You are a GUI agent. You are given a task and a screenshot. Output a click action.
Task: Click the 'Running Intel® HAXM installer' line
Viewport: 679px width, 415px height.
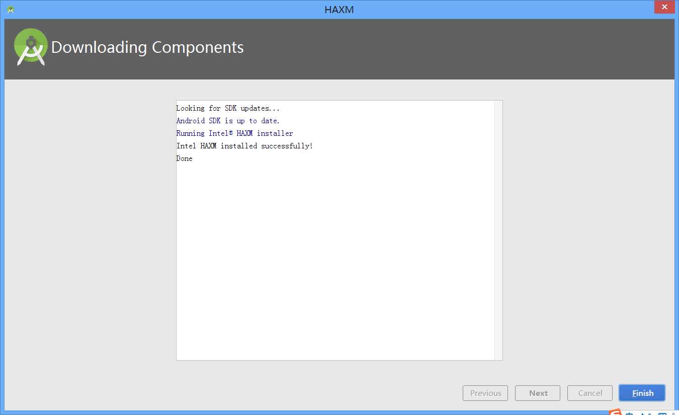[234, 133]
